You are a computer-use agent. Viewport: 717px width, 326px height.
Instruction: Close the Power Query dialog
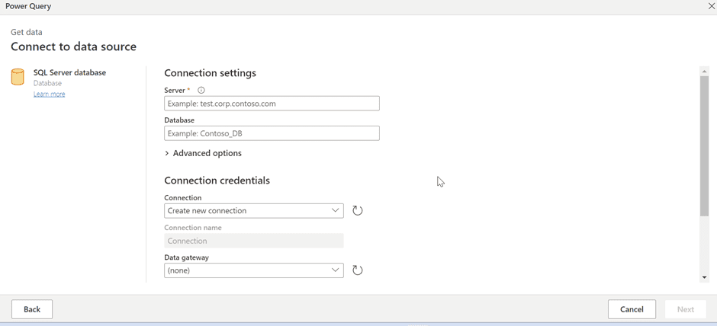[x=711, y=6]
